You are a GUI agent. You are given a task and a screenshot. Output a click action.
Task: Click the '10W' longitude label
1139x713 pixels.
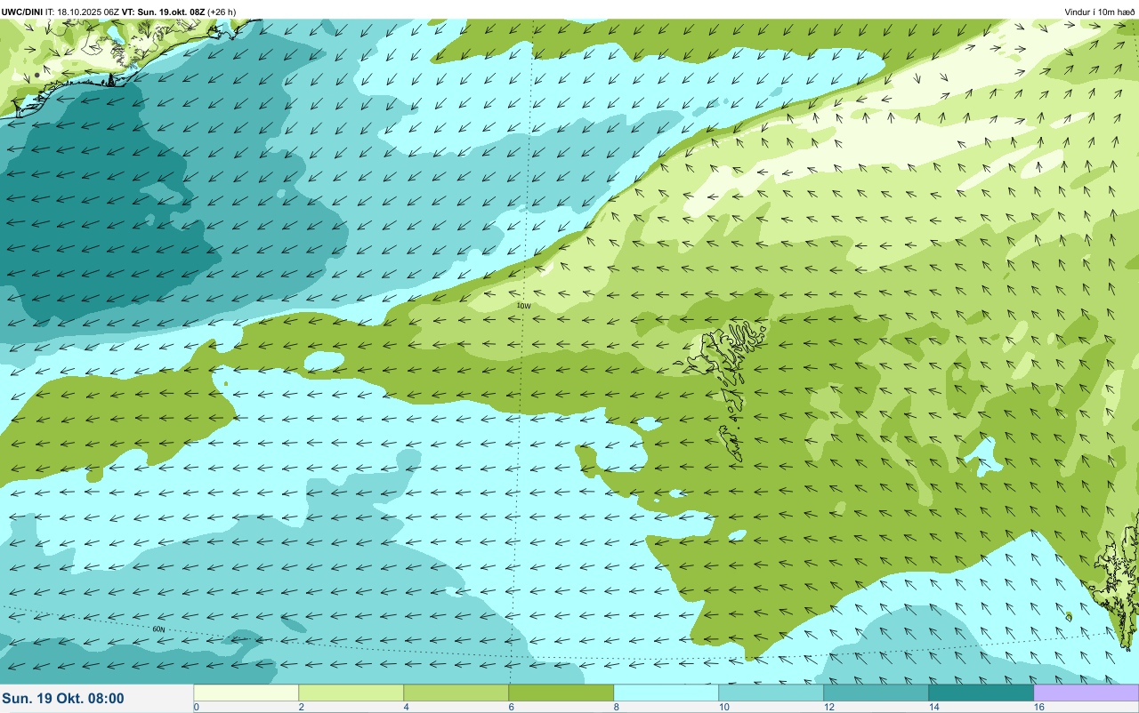click(524, 306)
